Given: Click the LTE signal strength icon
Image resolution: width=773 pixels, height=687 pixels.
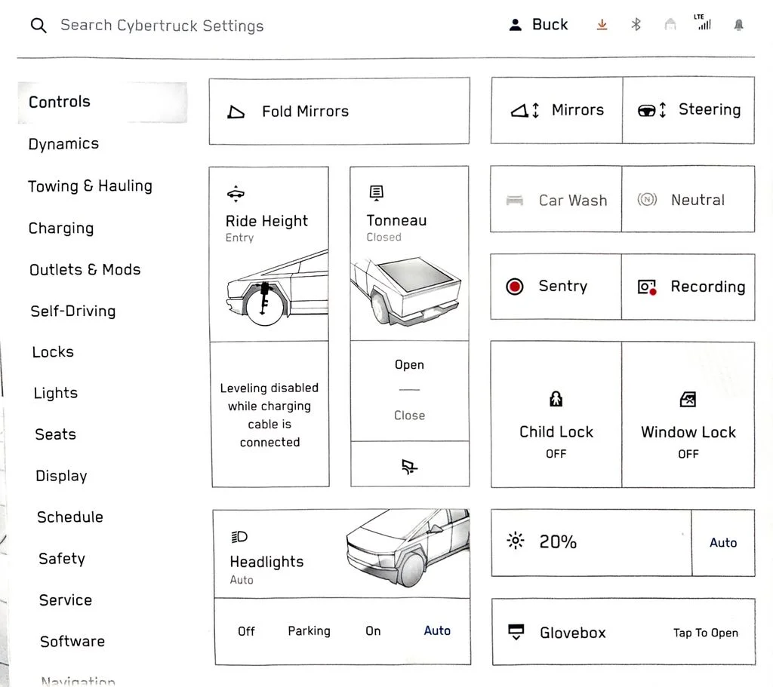Looking at the screenshot, I should click(704, 22).
